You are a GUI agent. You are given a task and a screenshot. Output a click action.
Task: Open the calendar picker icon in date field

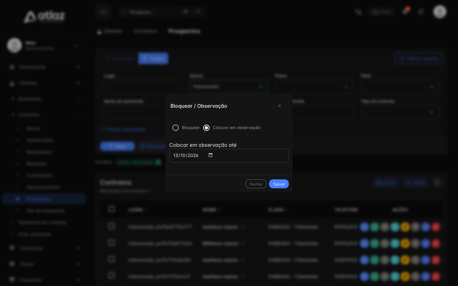pyautogui.click(x=211, y=155)
